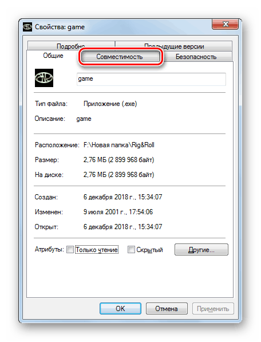Click the title bar game icon

coord(27,27)
